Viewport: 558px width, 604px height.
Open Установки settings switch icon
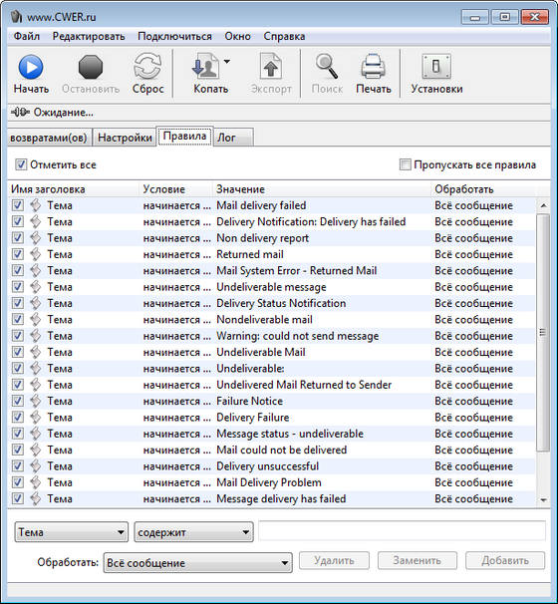tap(436, 67)
